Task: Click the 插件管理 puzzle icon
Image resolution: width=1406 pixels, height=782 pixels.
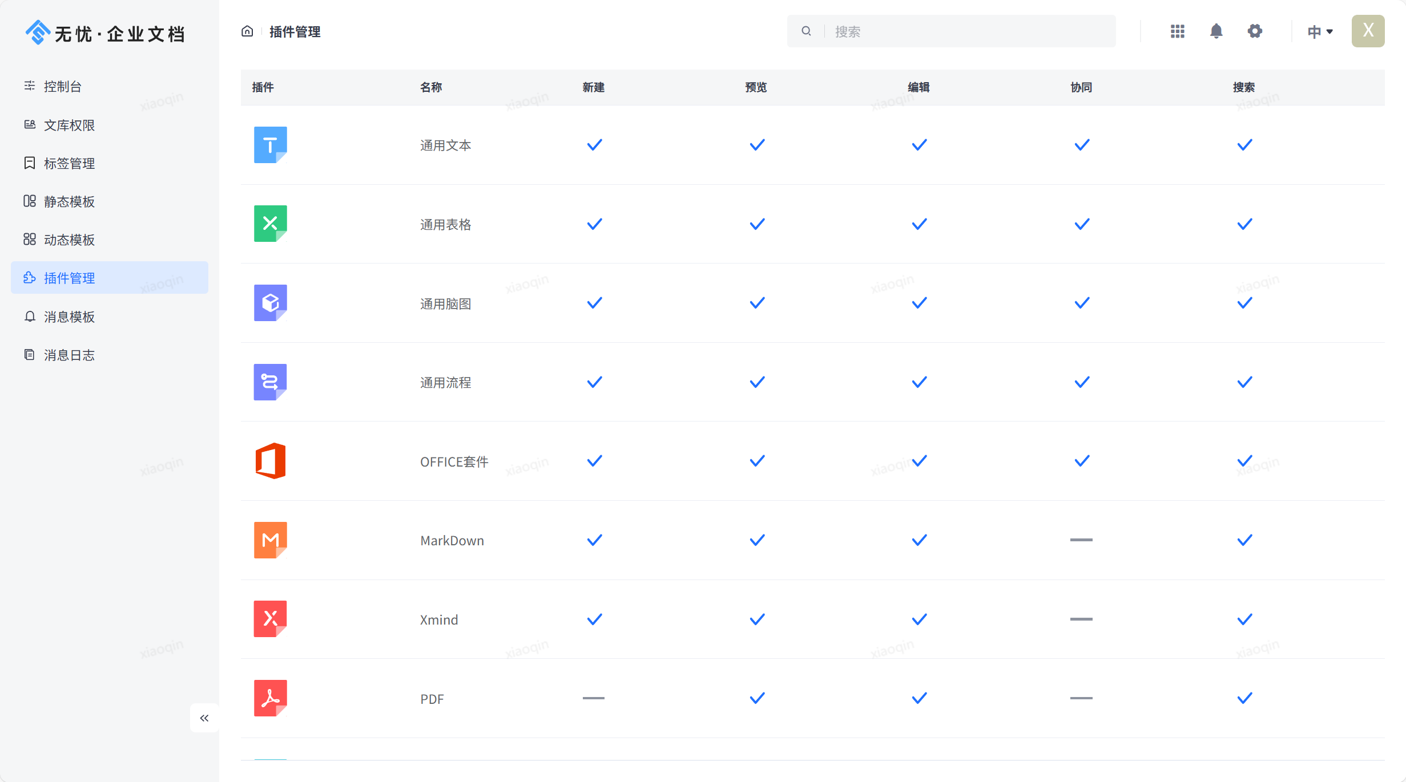Action: (x=30, y=278)
